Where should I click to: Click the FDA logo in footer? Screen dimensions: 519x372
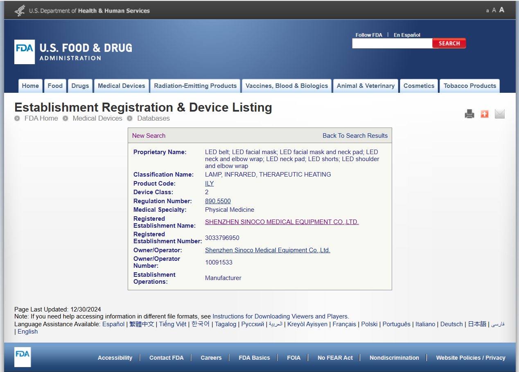(23, 357)
